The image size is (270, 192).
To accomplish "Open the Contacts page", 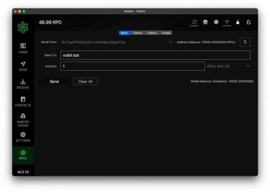I will pyautogui.click(x=23, y=102).
